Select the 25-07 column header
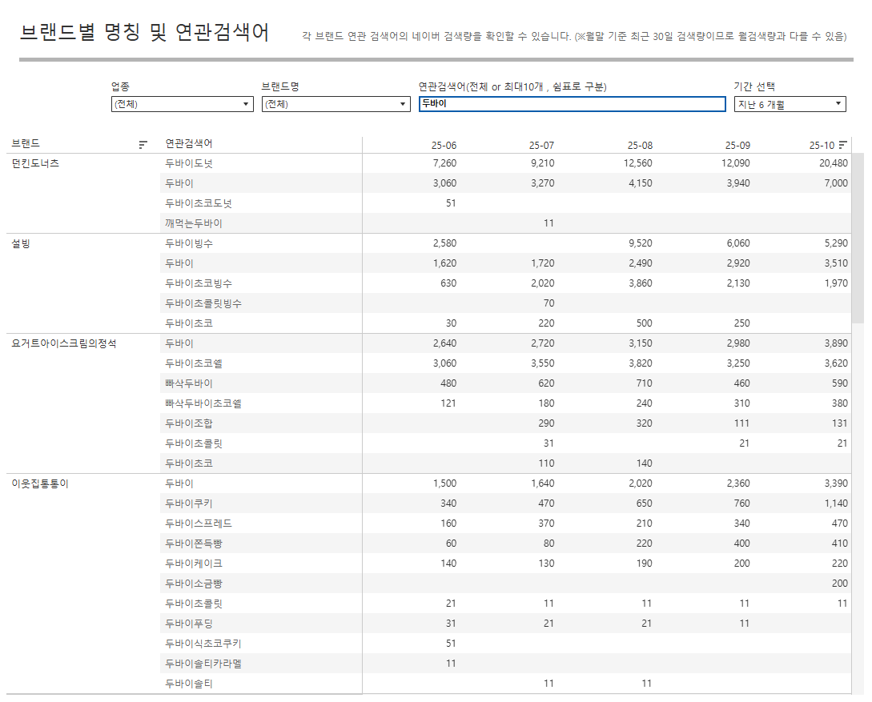 (541, 146)
